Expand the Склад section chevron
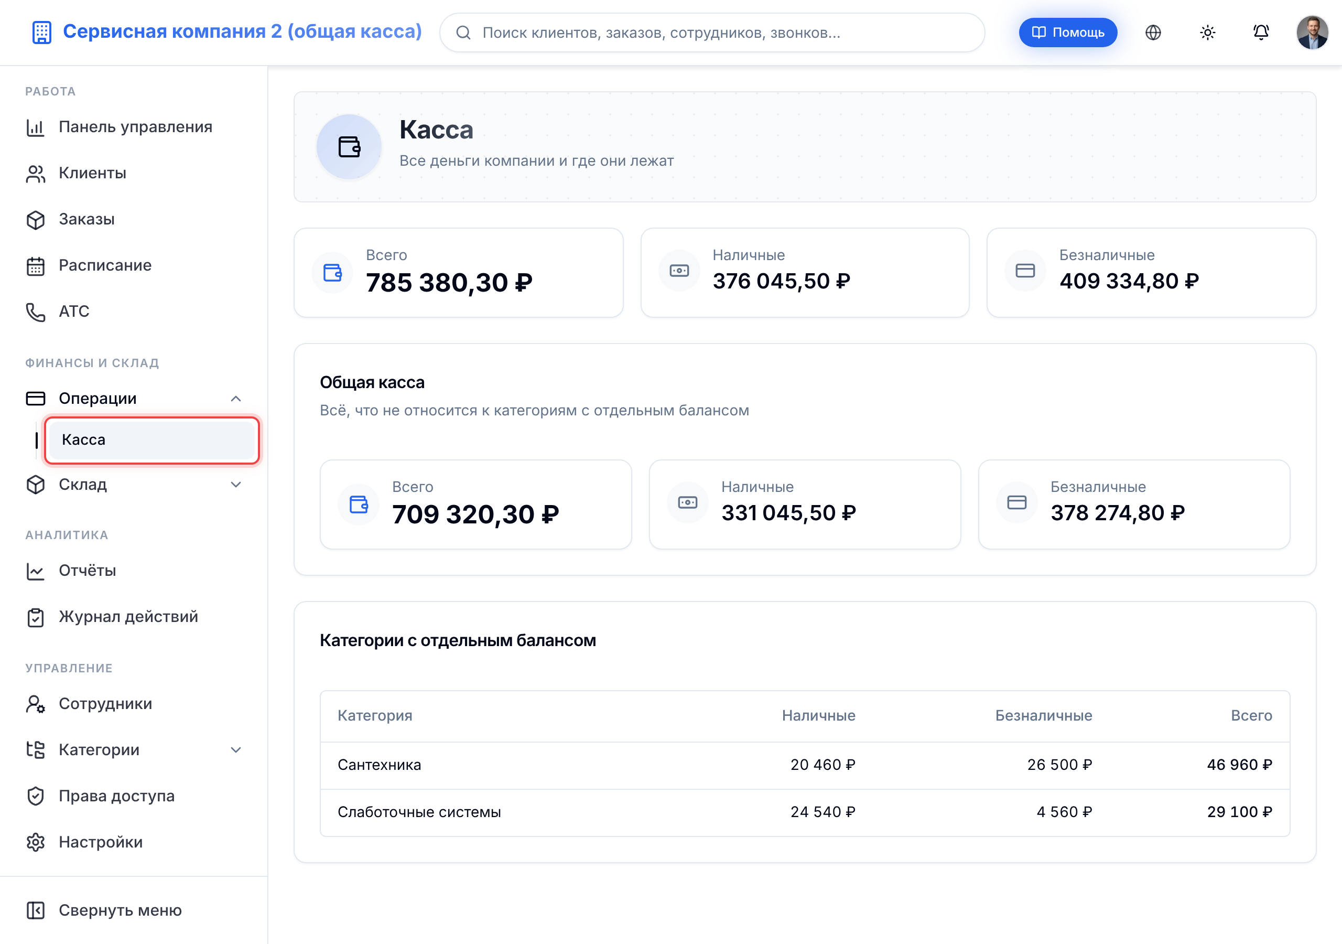Viewport: 1342px width, 944px height. click(x=235, y=485)
